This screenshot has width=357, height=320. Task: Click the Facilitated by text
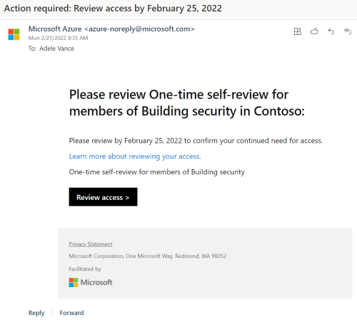point(85,269)
